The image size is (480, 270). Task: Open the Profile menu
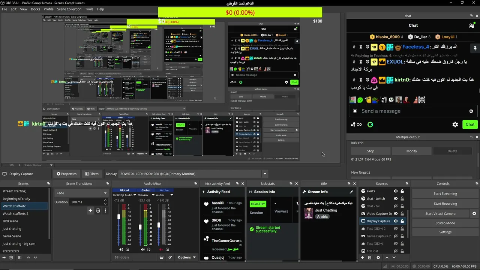(48, 9)
